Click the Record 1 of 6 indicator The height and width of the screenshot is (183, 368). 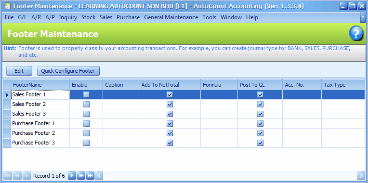tap(49, 176)
